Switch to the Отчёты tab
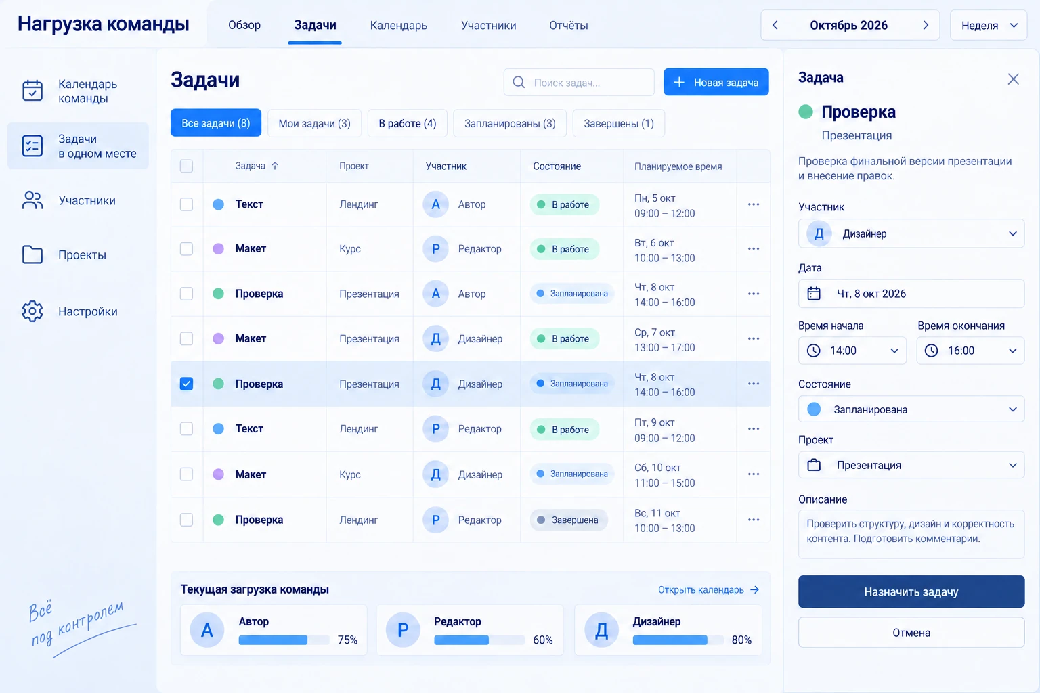The width and height of the screenshot is (1040, 693). (569, 25)
